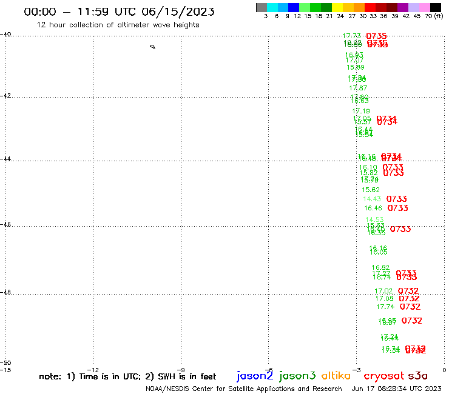449x394 pixels.
Task: Click the red 'cryosat' satellite label
Action: click(383, 376)
